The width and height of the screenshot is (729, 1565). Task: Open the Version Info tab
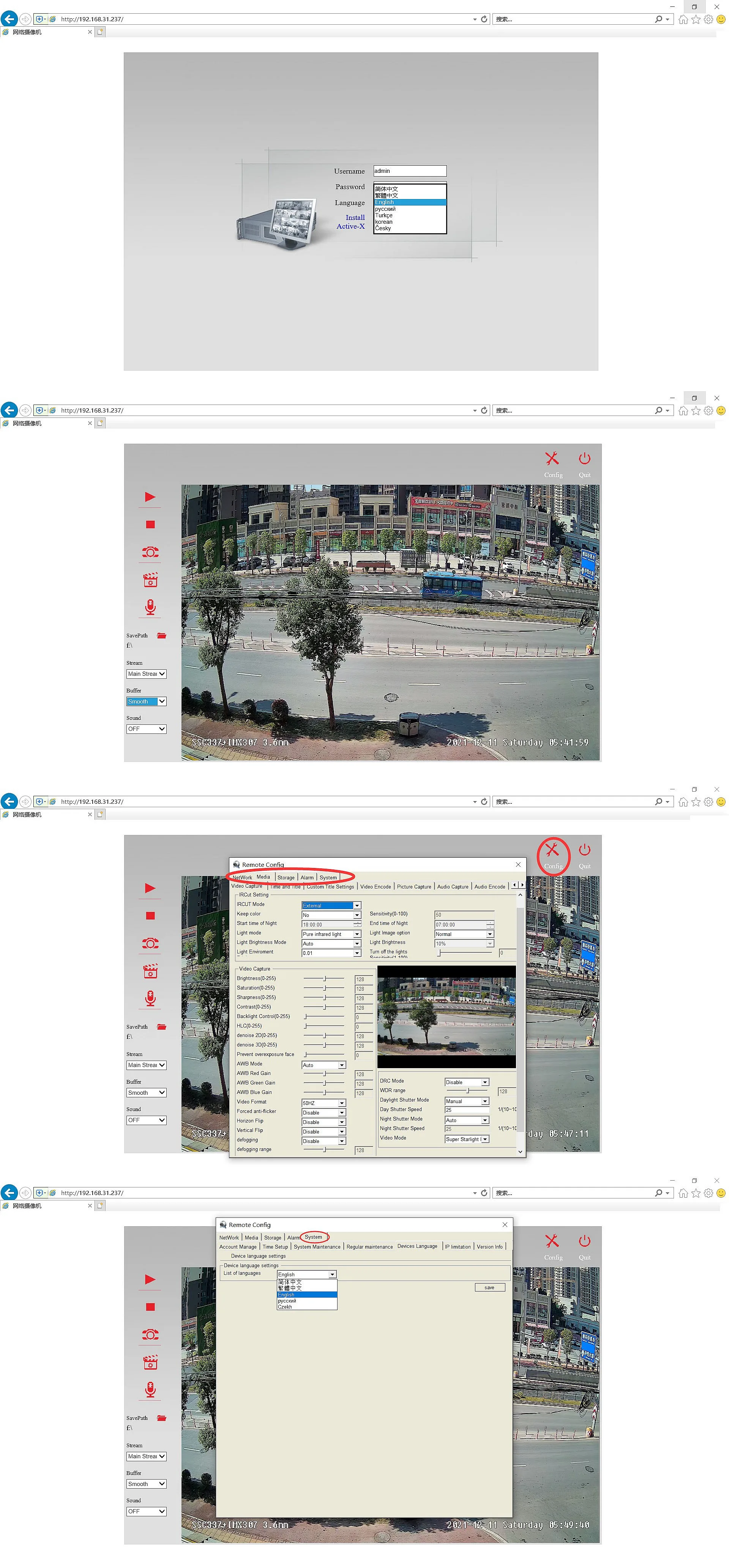pyautogui.click(x=489, y=1247)
